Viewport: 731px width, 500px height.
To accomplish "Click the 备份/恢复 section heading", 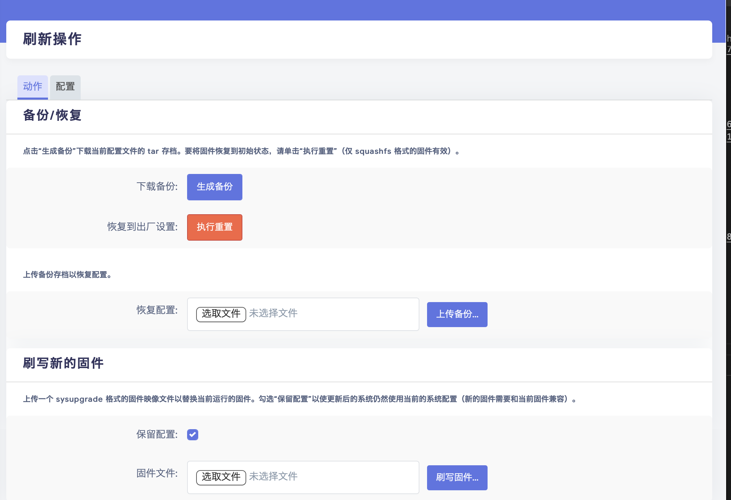I will 52,115.
